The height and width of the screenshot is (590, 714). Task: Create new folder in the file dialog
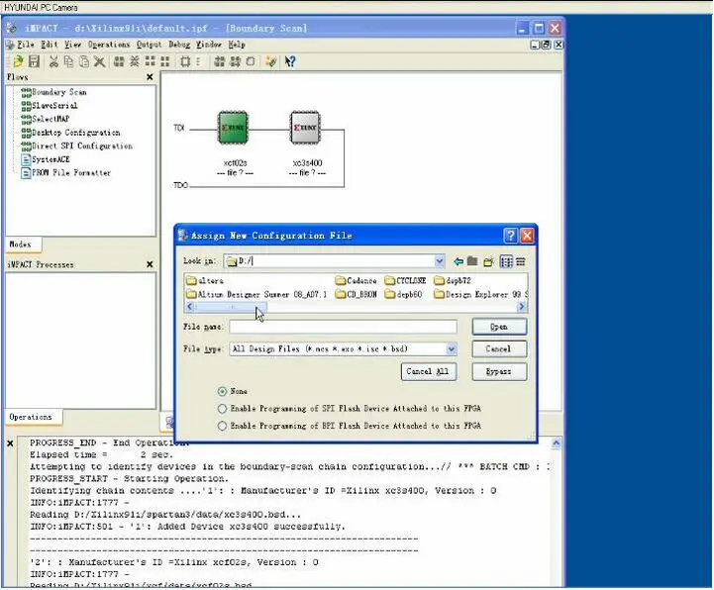click(489, 261)
